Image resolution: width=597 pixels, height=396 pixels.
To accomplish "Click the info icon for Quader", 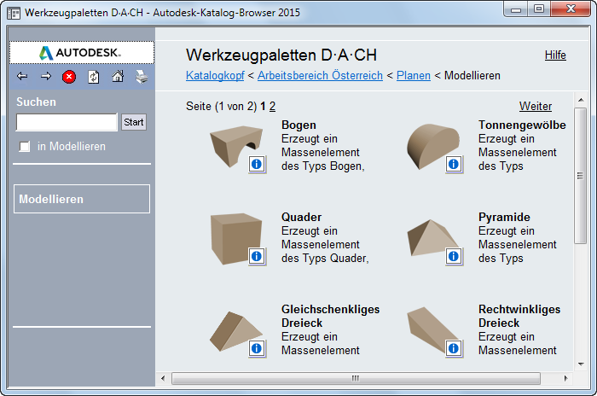I will point(257,256).
